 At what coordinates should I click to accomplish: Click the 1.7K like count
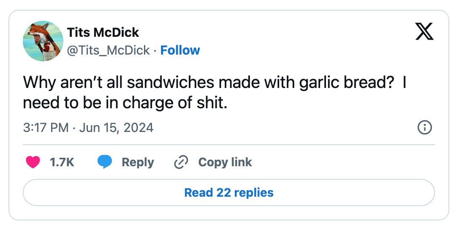point(62,162)
